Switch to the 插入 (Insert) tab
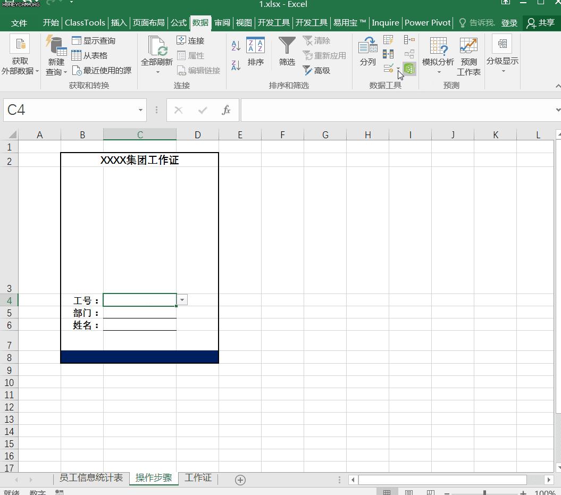This screenshot has width=561, height=495. pos(119,23)
